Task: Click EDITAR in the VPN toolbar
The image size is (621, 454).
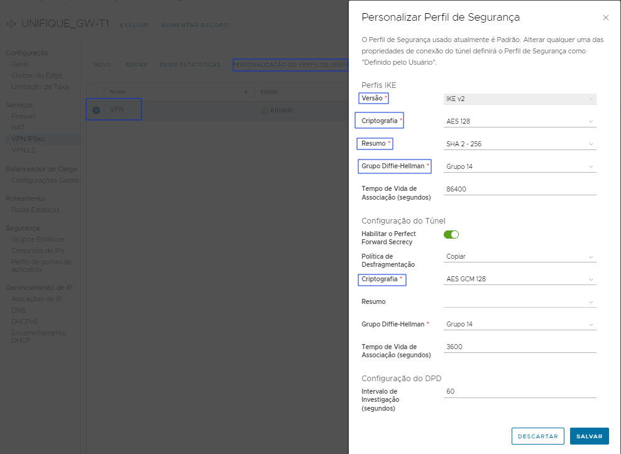Action: coord(136,65)
